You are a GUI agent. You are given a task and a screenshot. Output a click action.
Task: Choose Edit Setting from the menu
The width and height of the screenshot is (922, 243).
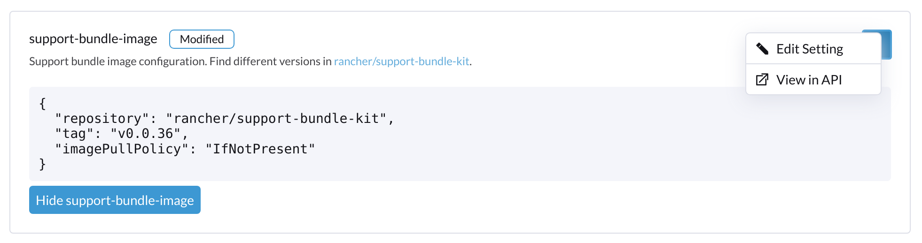[809, 49]
